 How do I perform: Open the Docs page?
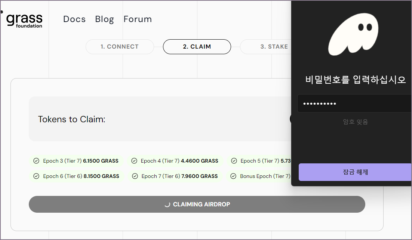coord(74,19)
